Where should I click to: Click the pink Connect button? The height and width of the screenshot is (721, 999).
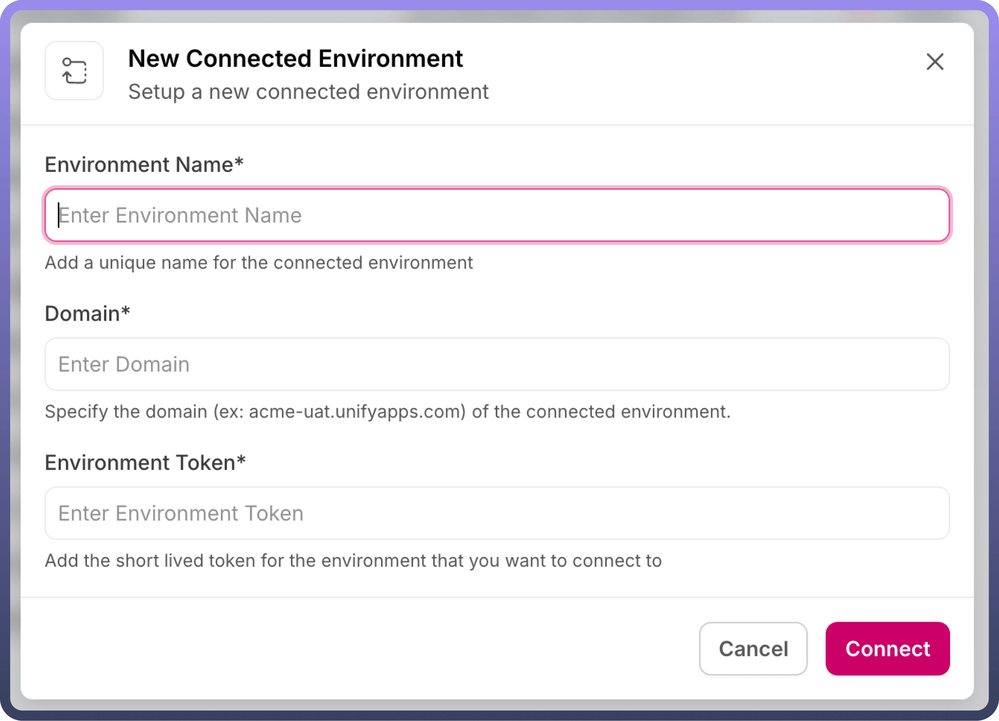[887, 649]
